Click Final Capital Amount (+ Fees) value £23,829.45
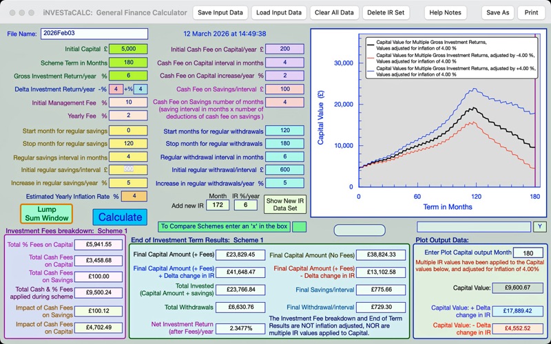 240,255
